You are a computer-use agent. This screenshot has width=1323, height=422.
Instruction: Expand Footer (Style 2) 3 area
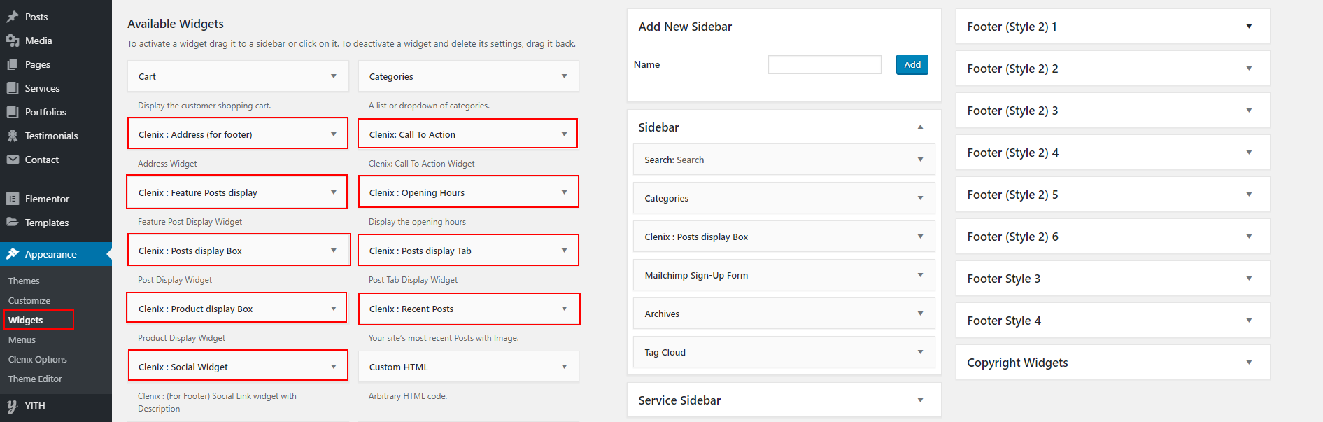1249,111
